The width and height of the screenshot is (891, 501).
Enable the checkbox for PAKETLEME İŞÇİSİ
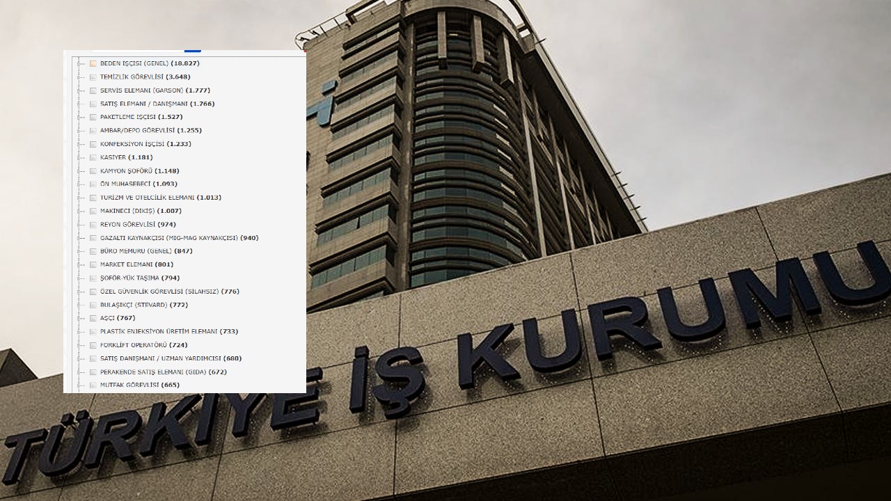pos(93,117)
